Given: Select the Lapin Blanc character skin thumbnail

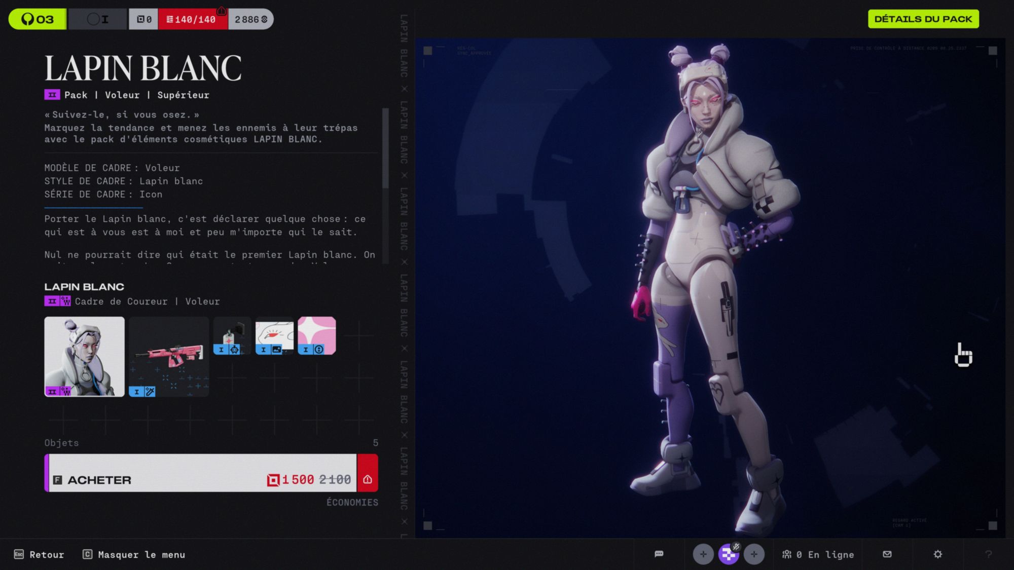Looking at the screenshot, I should point(84,356).
